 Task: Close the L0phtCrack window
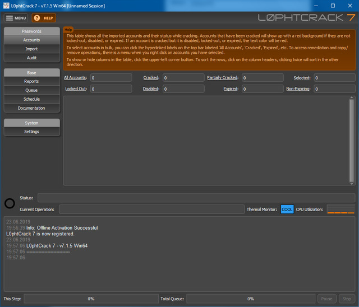pyautogui.click(x=350, y=6)
